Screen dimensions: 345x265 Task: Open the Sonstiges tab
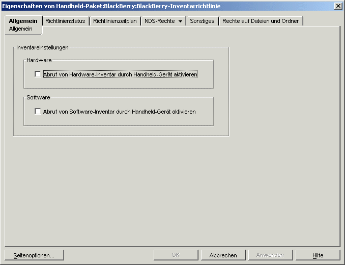[202, 21]
